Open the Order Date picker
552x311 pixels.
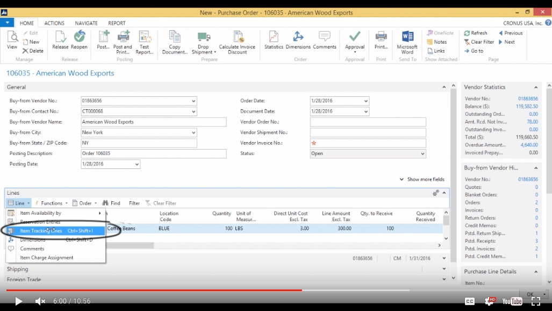point(366,101)
